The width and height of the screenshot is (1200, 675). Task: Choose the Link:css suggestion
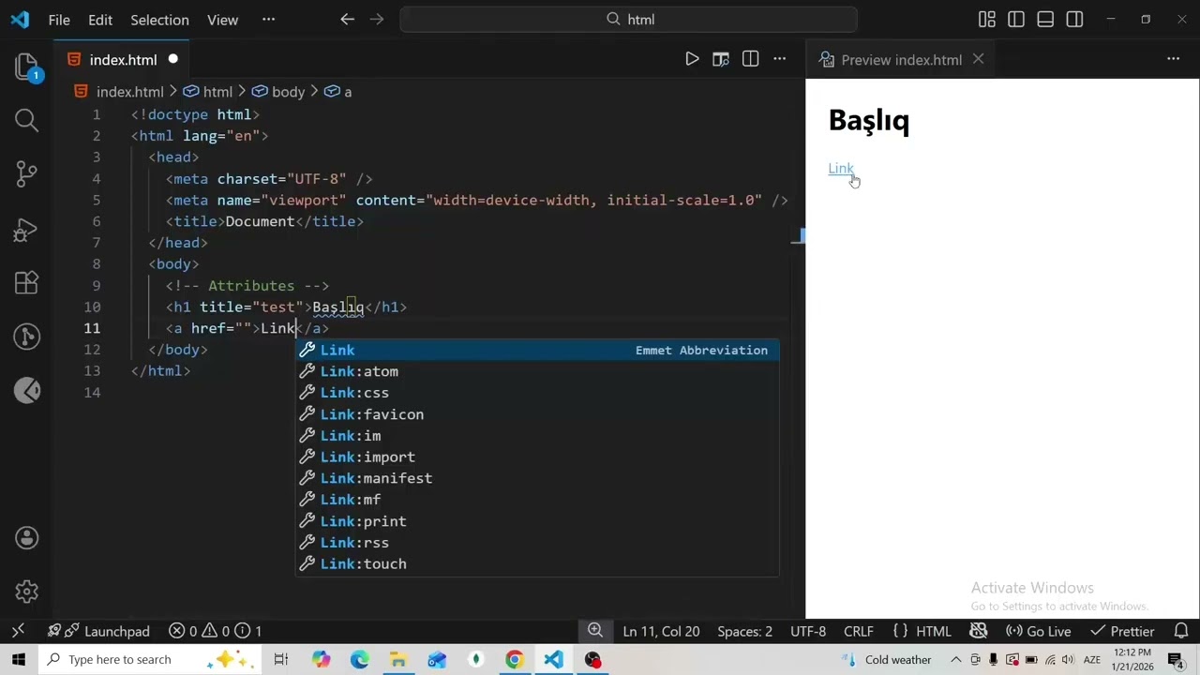(537, 393)
